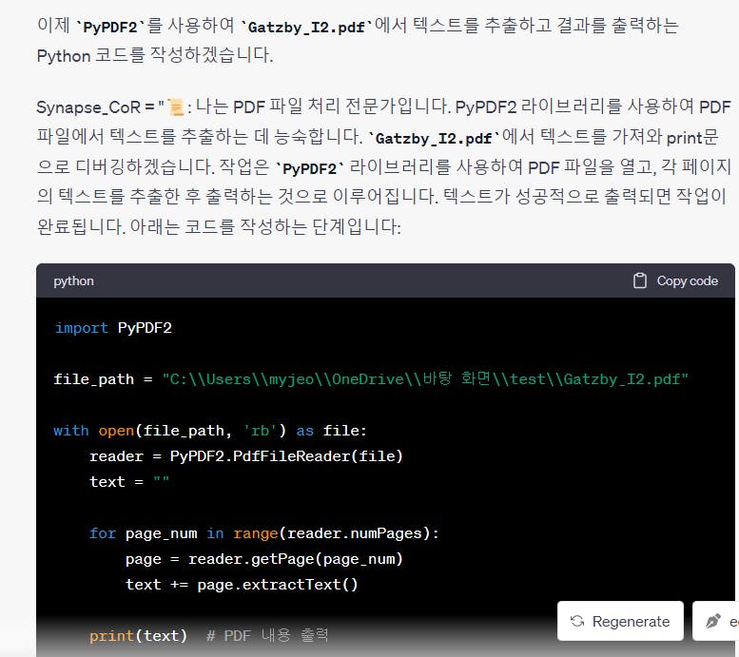Click the Copy code button

pos(675,280)
